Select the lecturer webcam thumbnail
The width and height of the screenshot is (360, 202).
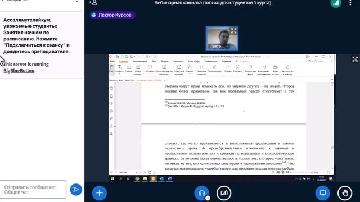pyautogui.click(x=222, y=38)
